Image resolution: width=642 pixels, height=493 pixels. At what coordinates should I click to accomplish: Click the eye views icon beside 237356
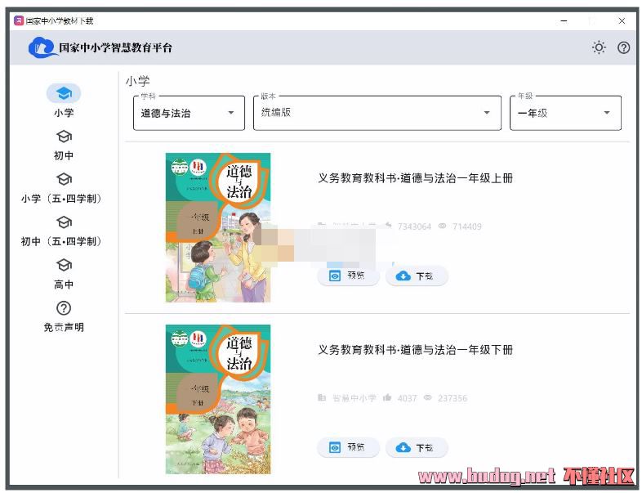427,397
